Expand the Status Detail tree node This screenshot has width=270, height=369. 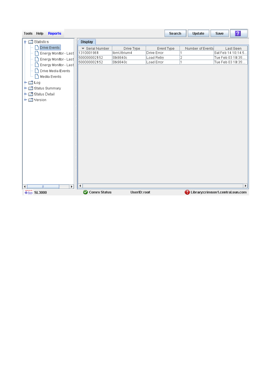[25, 94]
